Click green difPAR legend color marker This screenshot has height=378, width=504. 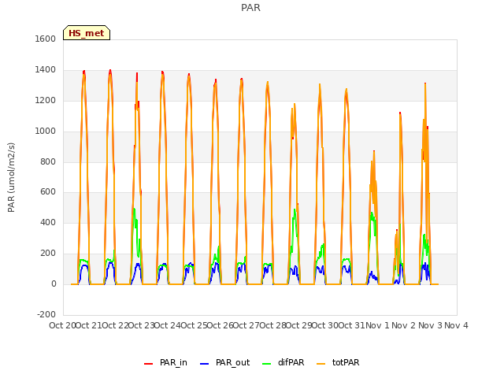[267, 364]
